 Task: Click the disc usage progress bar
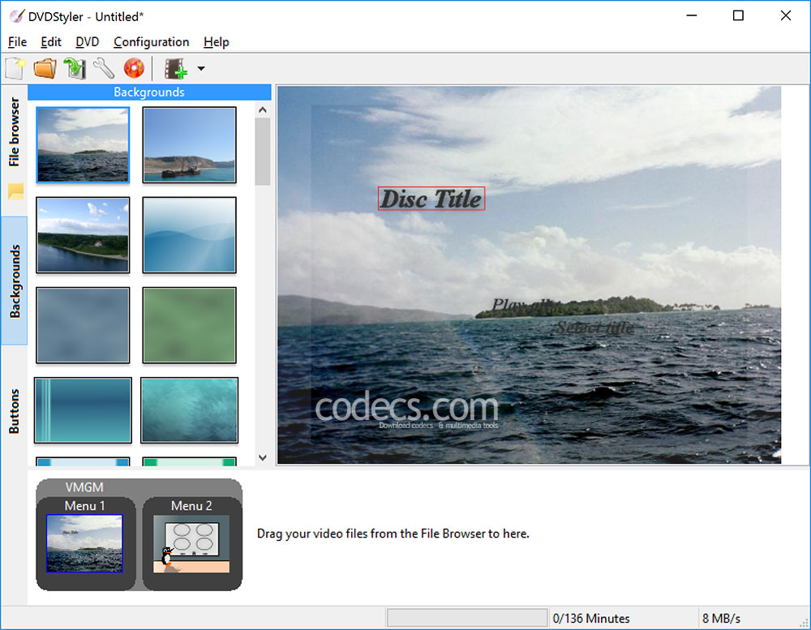467,618
